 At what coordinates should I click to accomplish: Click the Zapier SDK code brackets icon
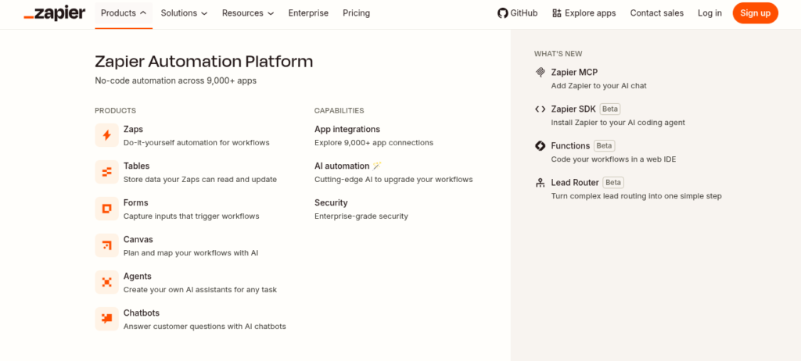pos(540,109)
